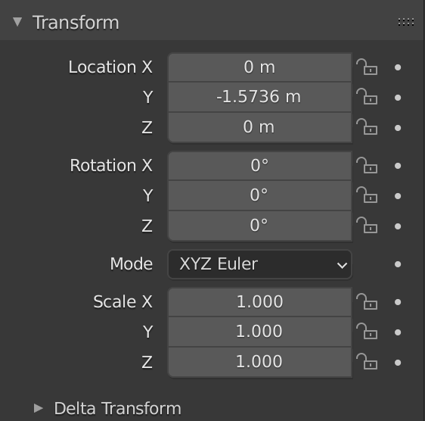425x421 pixels.
Task: Animate Location X using its keyframe dot
Action: click(x=398, y=67)
